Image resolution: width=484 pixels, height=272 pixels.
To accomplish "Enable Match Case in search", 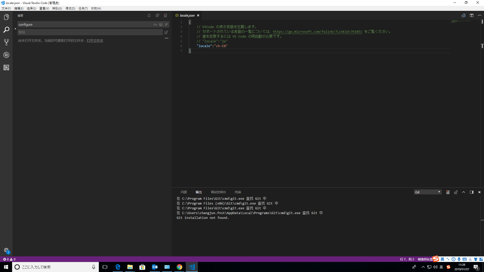I will coord(155,24).
